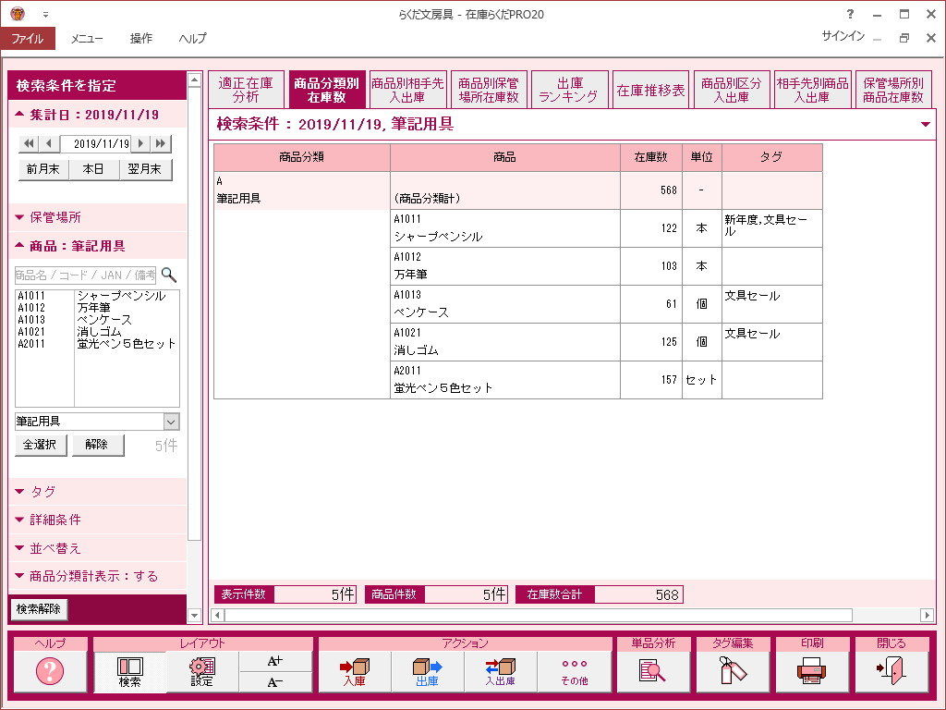The height and width of the screenshot is (710, 946).
Task: Click the 在庫数 column header
Action: point(651,157)
